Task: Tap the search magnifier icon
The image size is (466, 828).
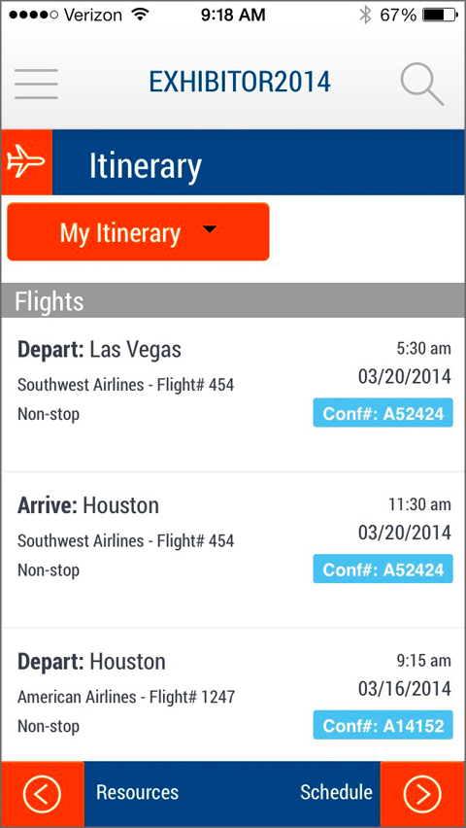Action: tap(421, 85)
